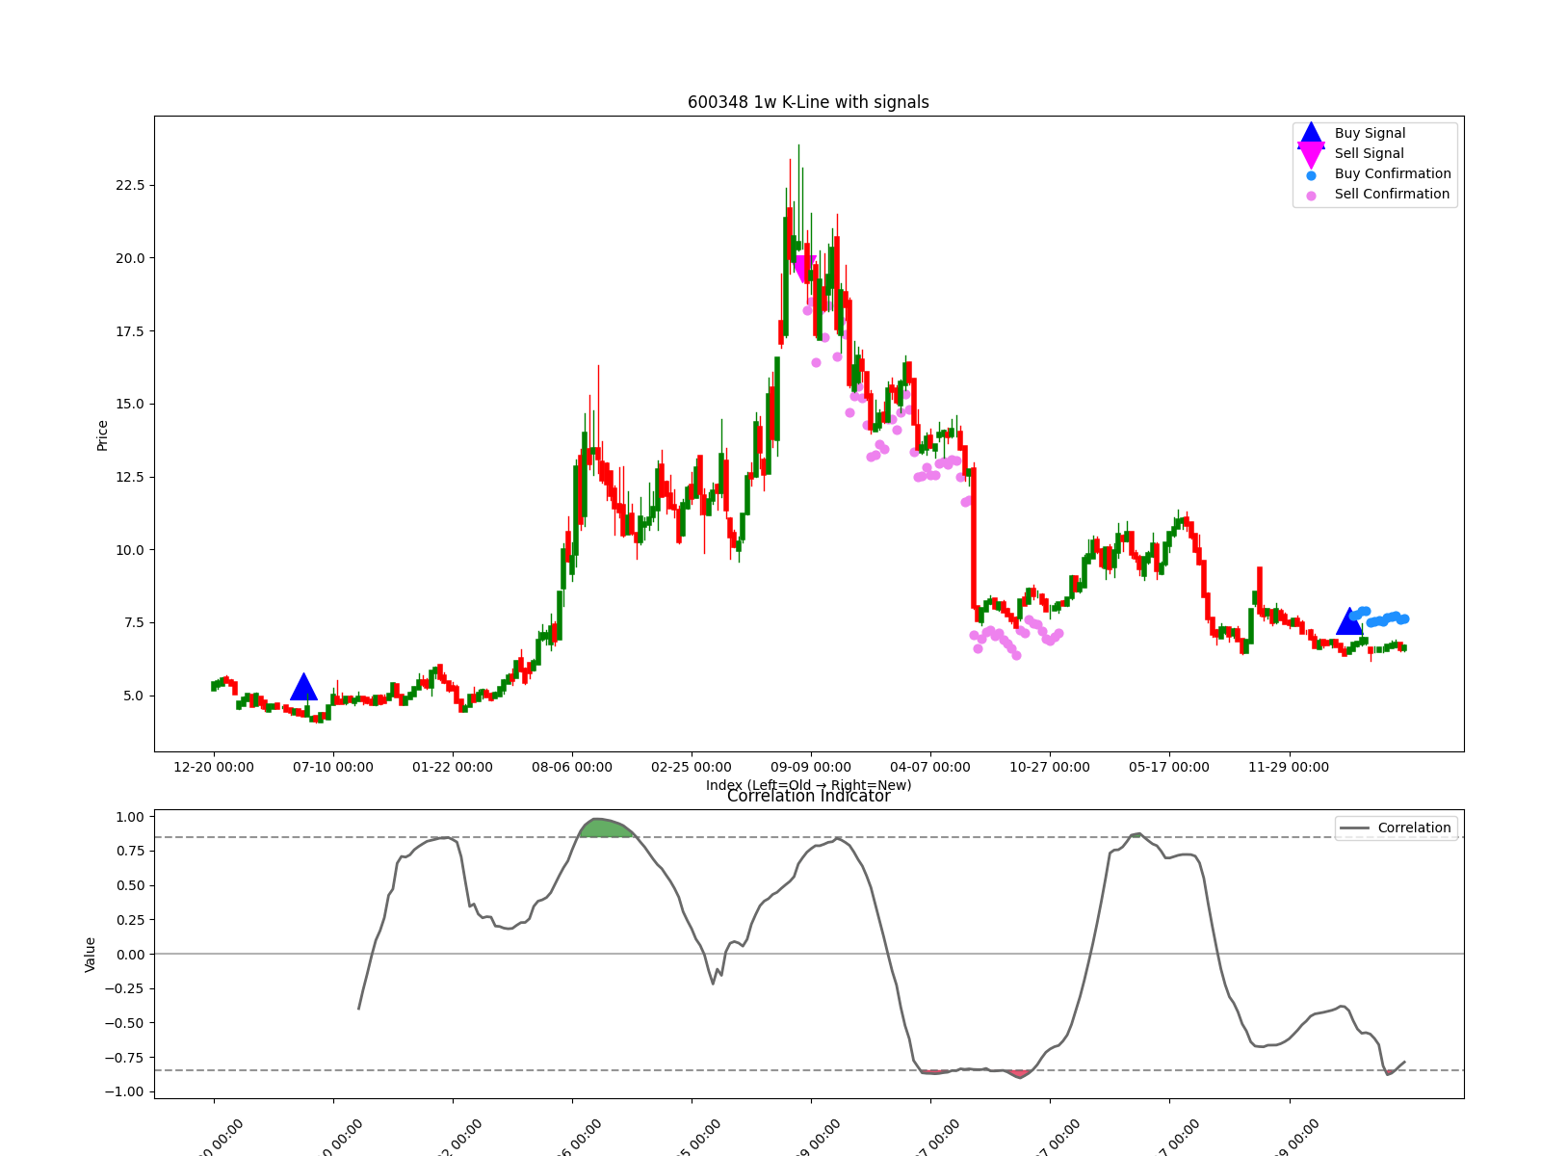This screenshot has width=1541, height=1156.
Task: Click the magenta sell signal triangle at the peak
Action: click(x=802, y=269)
